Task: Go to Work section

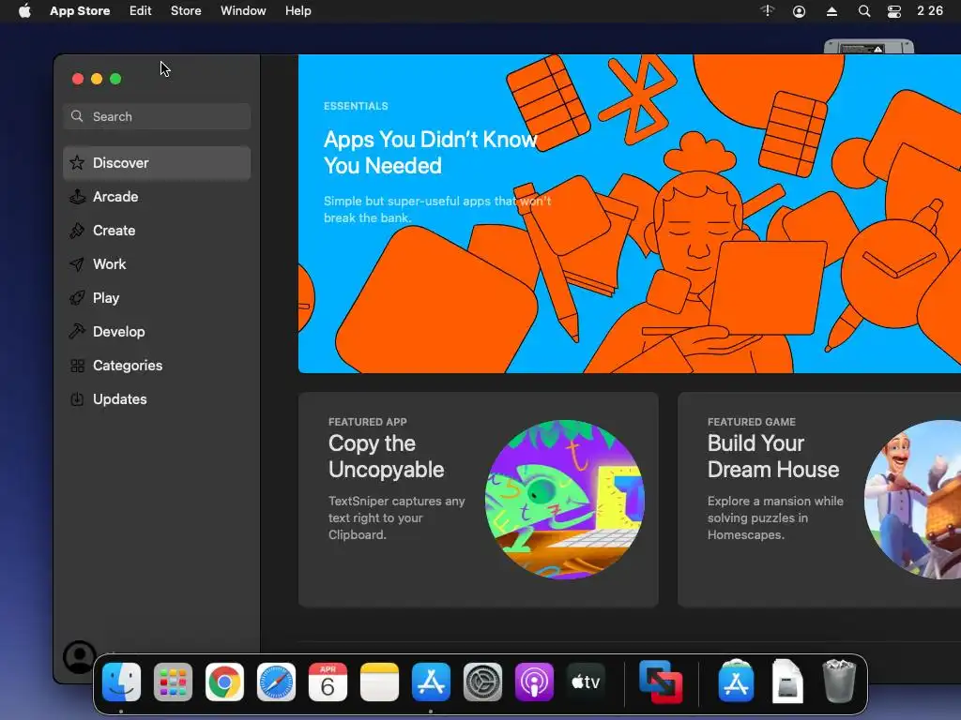Action: (157, 263)
